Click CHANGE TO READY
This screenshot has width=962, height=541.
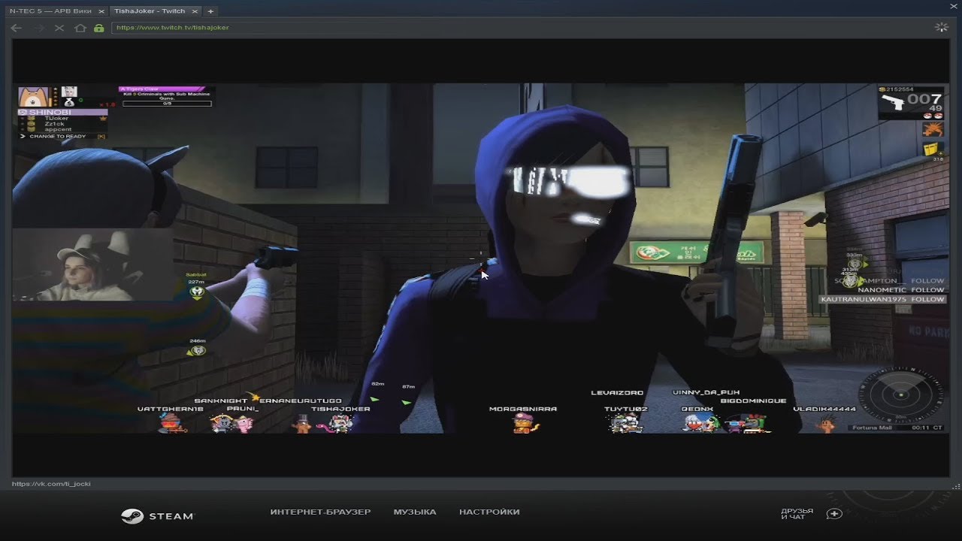tap(58, 136)
